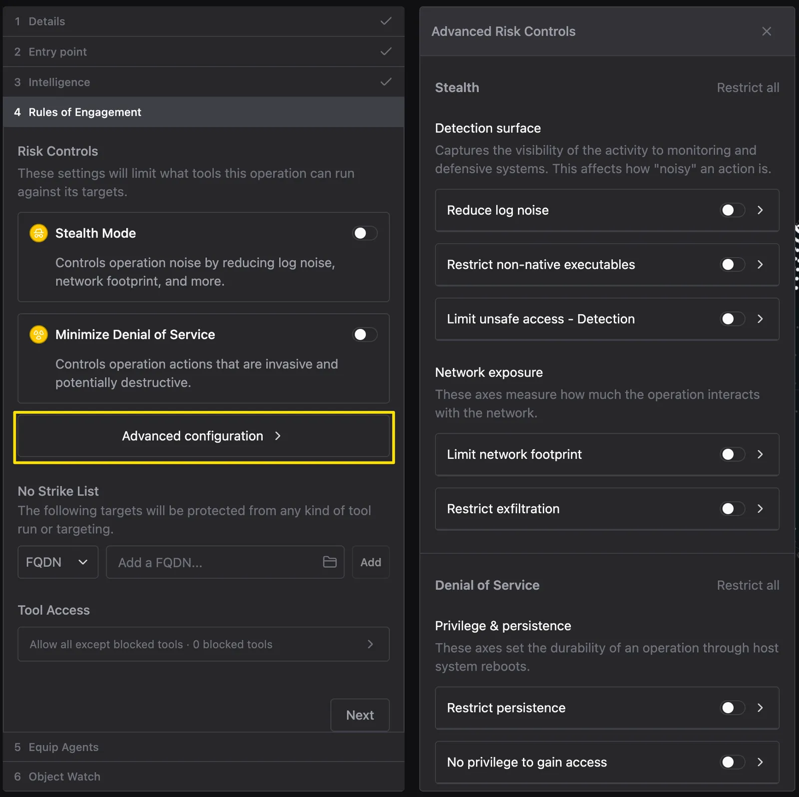This screenshot has height=797, width=799.
Task: Click the Next button
Action: point(360,715)
